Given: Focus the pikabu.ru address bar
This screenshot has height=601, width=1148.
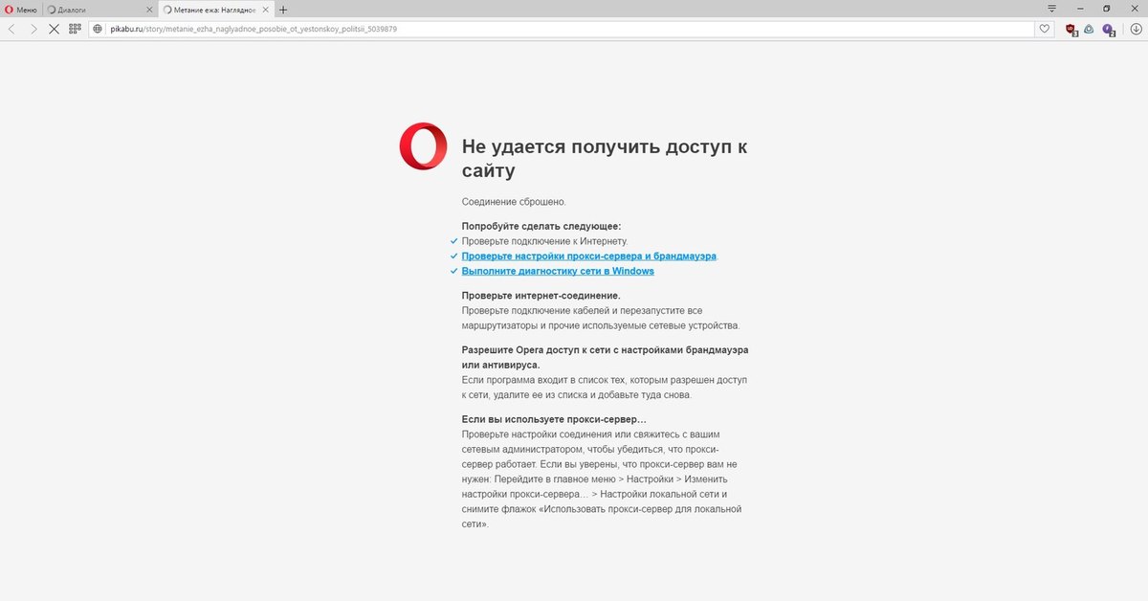Looking at the screenshot, I should pyautogui.click(x=569, y=29).
